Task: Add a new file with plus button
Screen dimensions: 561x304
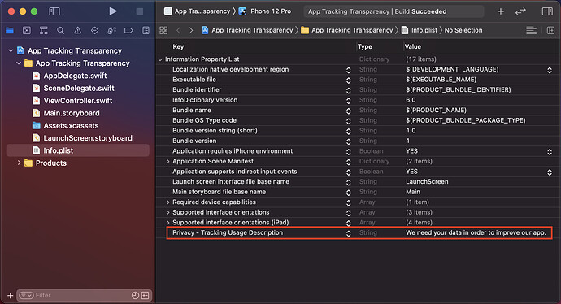Action: tap(10, 295)
